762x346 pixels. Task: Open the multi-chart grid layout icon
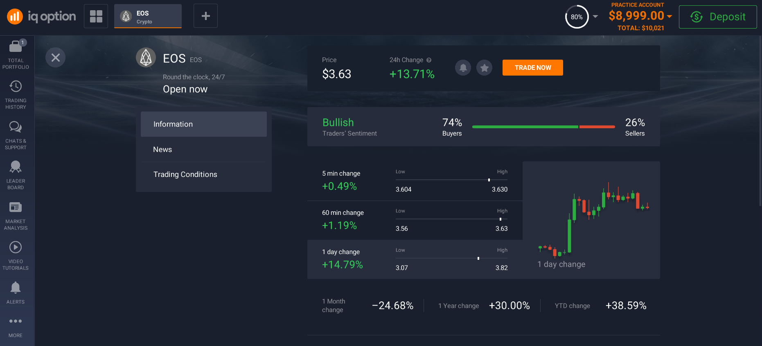[96, 16]
